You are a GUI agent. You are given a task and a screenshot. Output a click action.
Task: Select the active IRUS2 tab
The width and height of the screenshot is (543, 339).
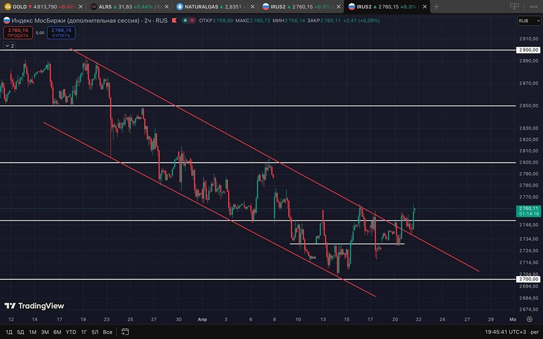click(x=384, y=7)
